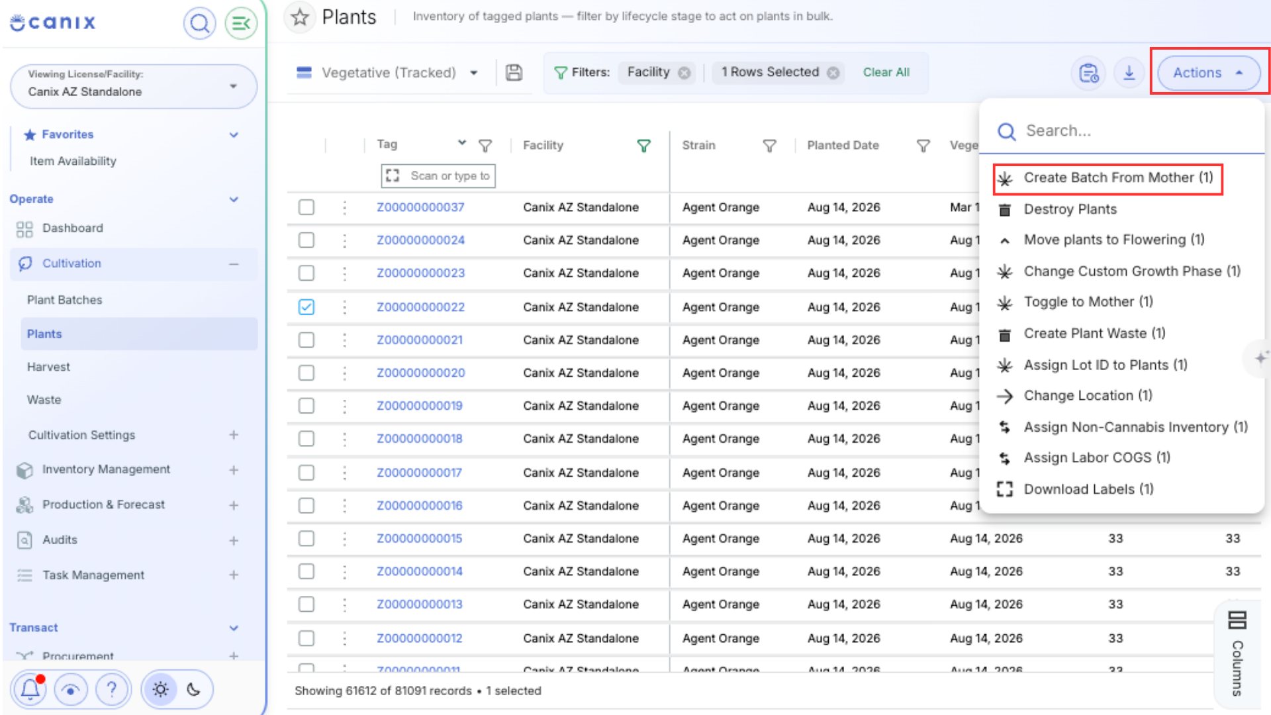The image size is (1271, 715).
Task: Open Planted Date column filter icon
Action: coord(923,145)
